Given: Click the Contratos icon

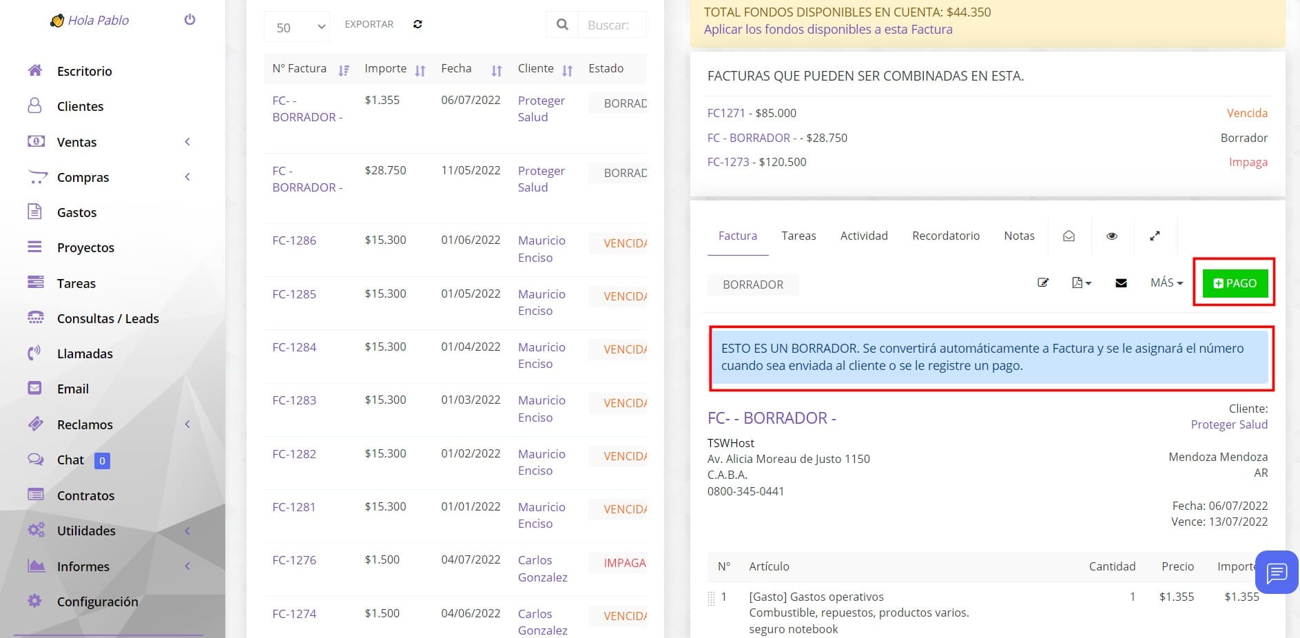Looking at the screenshot, I should [x=35, y=495].
